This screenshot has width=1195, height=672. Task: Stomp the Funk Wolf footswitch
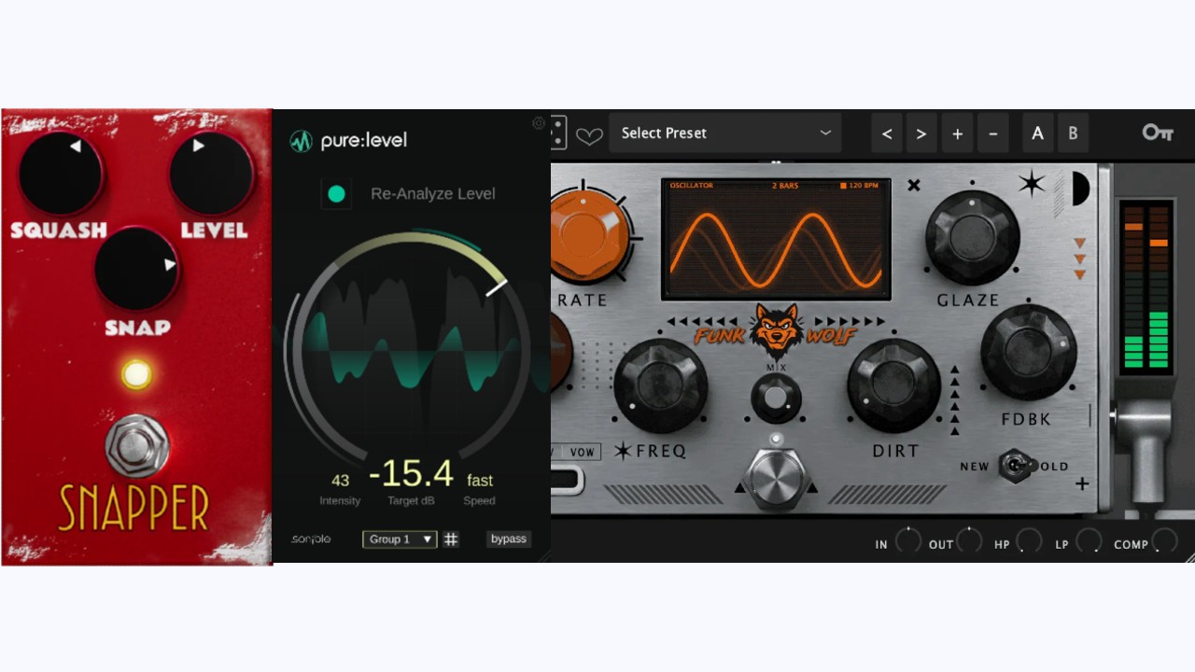coord(777,477)
